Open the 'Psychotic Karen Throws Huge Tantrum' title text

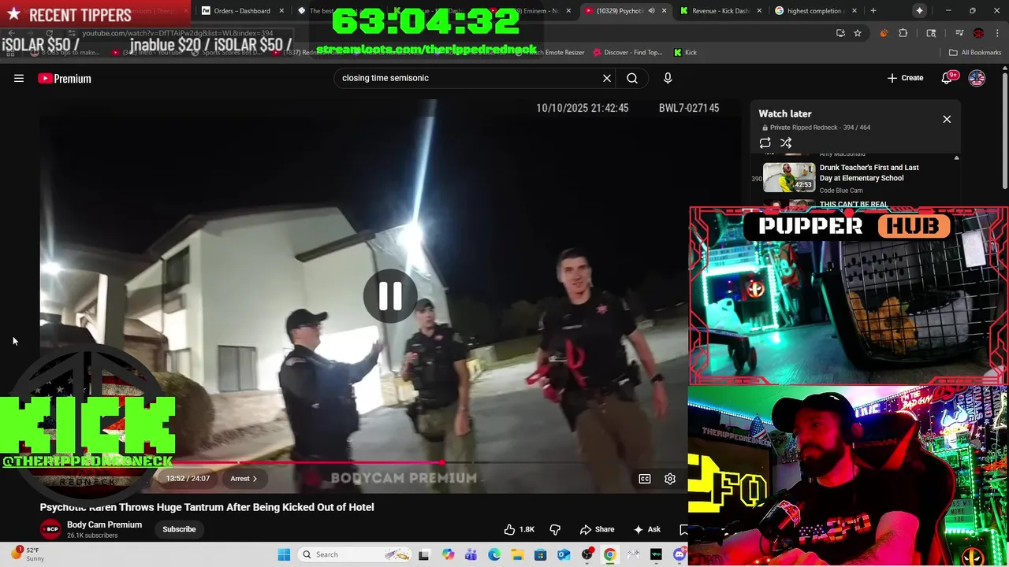pyautogui.click(x=207, y=507)
